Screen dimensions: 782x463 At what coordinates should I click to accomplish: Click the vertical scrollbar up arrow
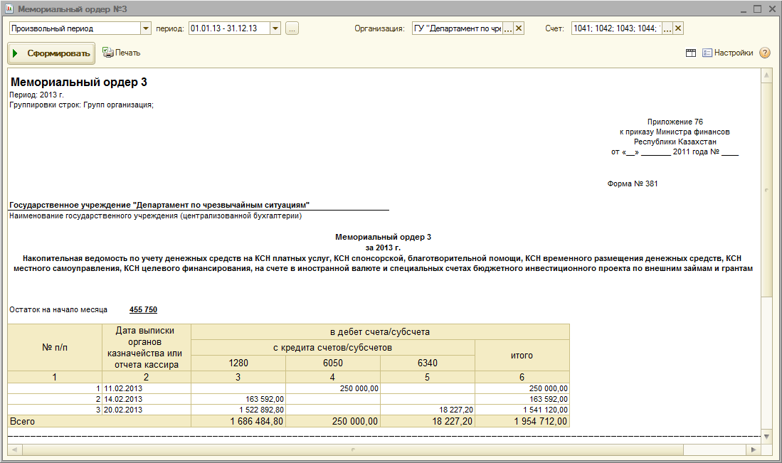tap(766, 75)
